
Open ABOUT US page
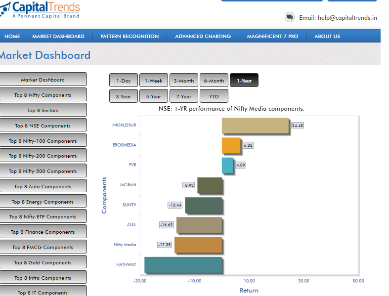coord(327,36)
